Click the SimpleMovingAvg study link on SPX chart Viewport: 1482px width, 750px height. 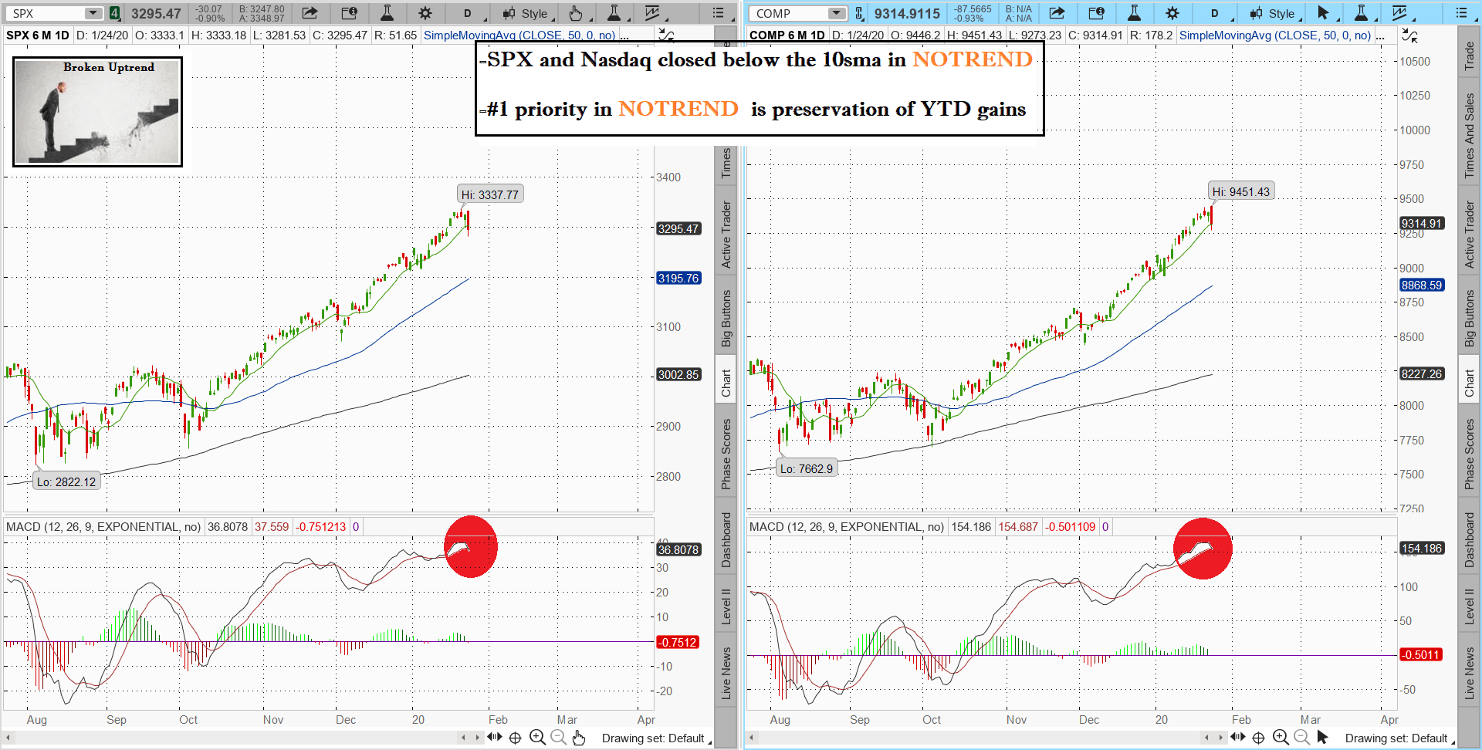tap(519, 35)
